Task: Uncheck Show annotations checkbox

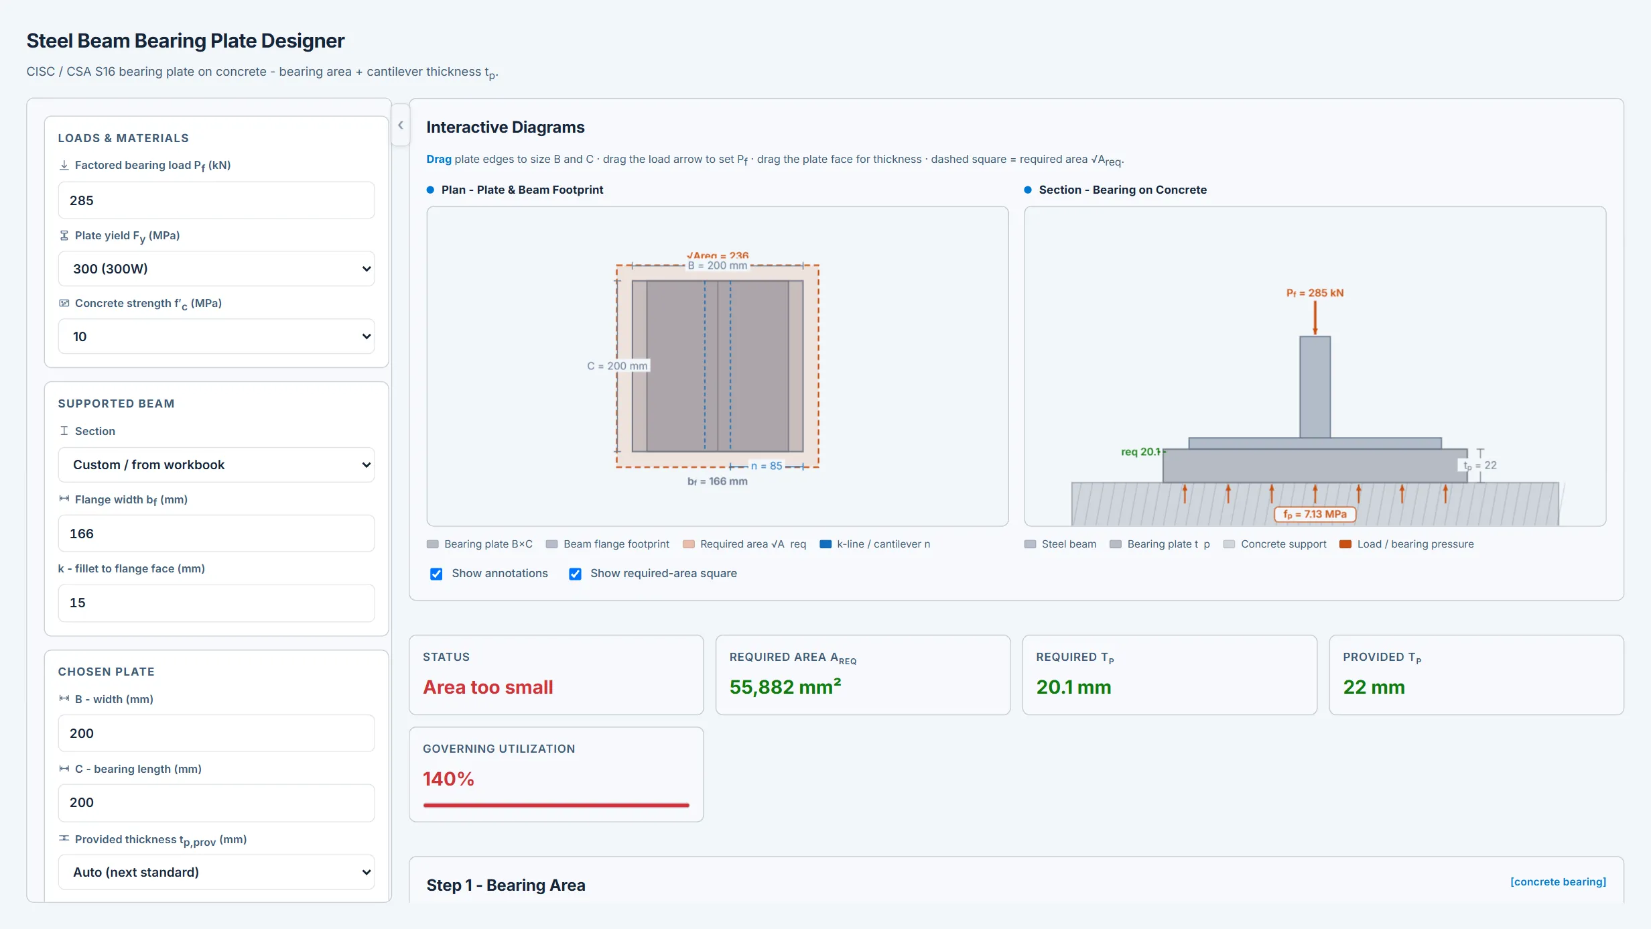Action: click(436, 574)
